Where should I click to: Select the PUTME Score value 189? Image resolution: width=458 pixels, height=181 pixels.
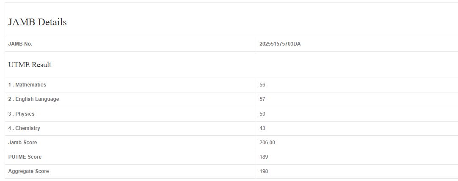click(x=264, y=157)
